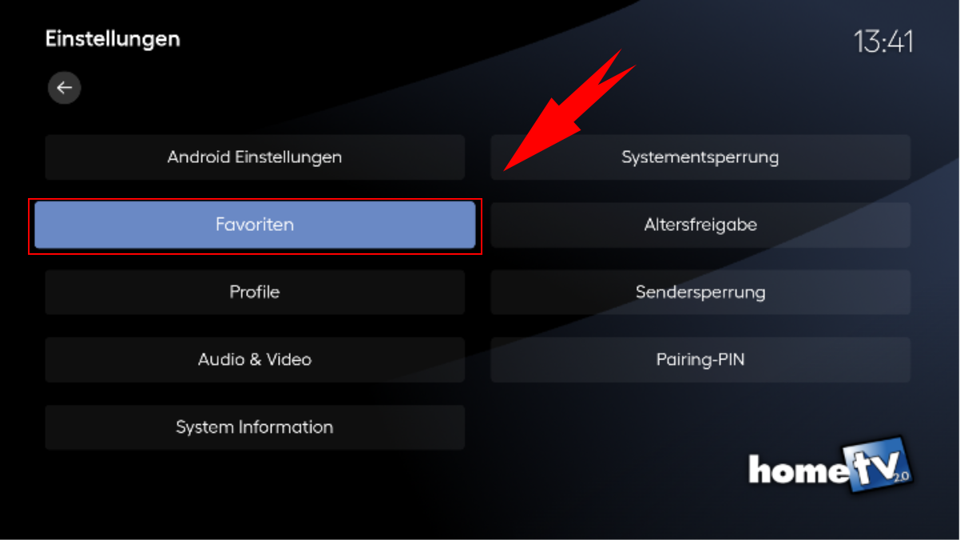Open the Profile settings
The width and height of the screenshot is (960, 540).
(x=255, y=292)
